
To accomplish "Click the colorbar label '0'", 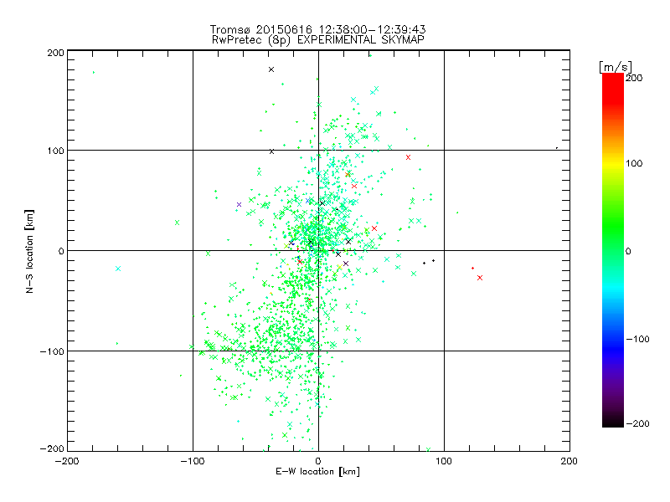I will [628, 251].
